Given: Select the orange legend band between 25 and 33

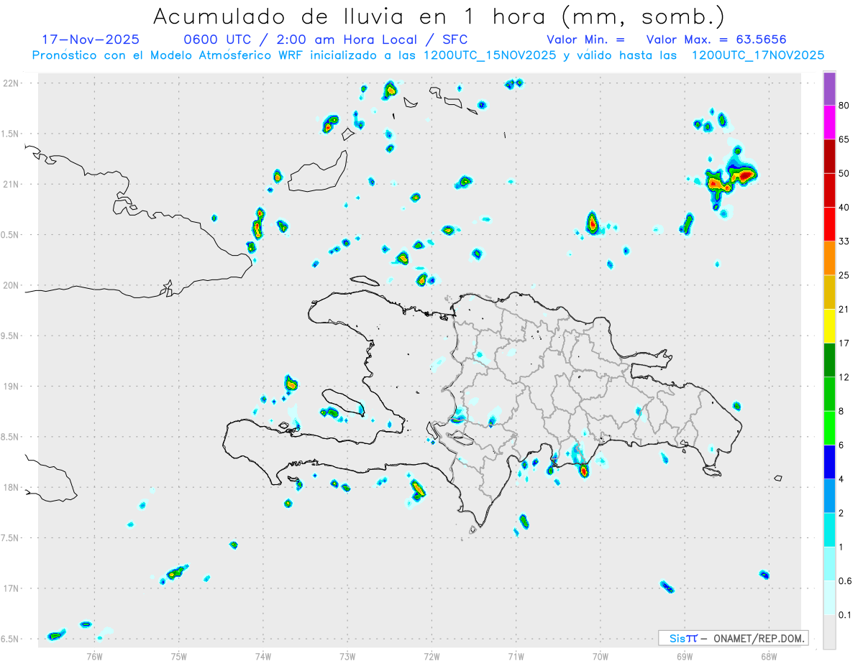Looking at the screenshot, I should click(829, 258).
